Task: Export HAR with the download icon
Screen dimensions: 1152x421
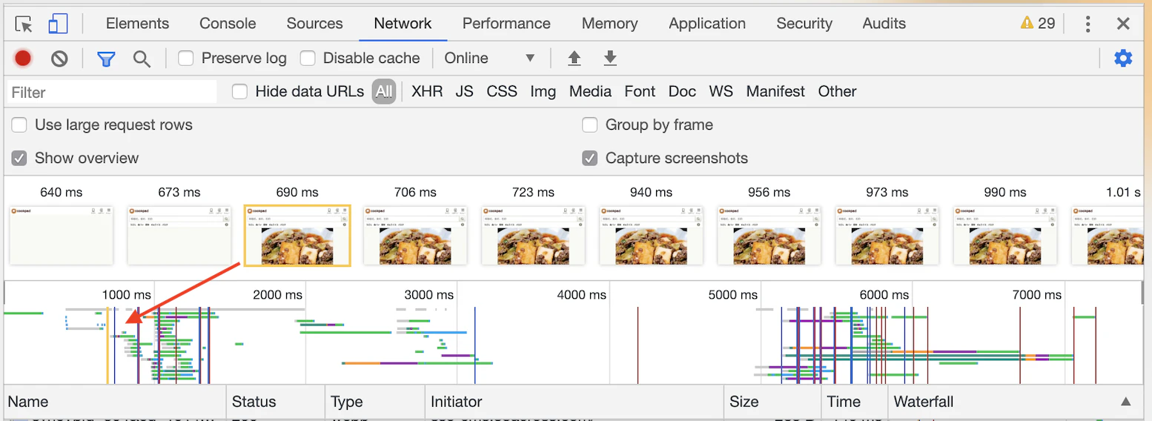Action: click(610, 58)
